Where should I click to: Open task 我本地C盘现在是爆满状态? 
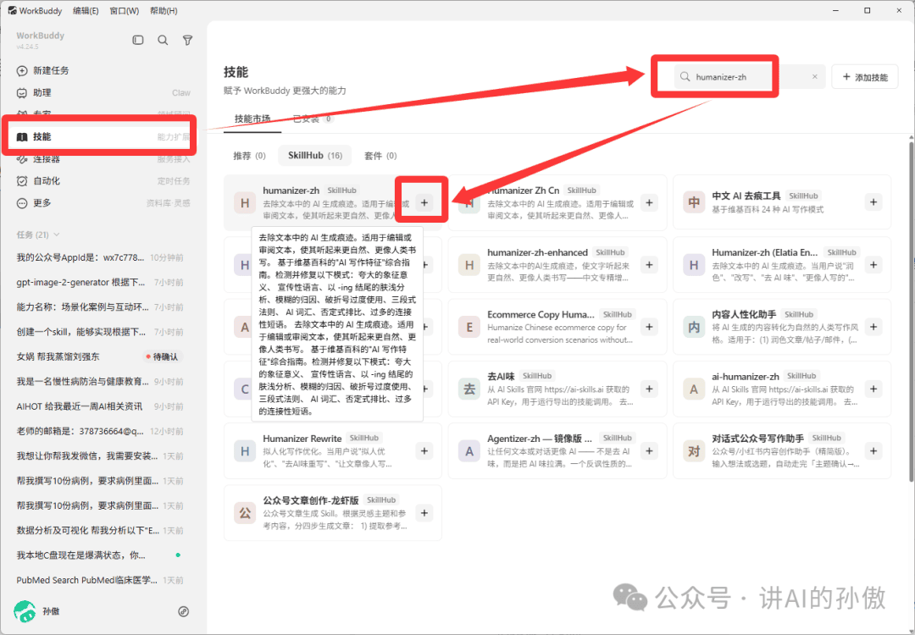100,555
